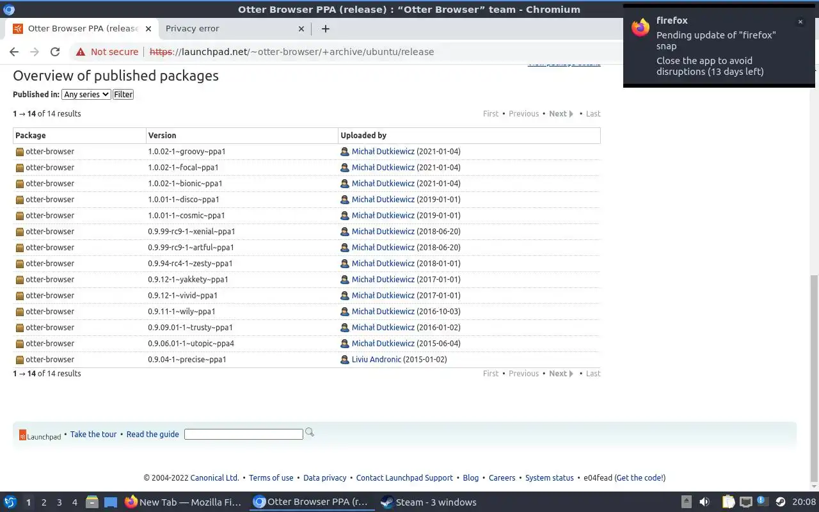This screenshot has height=512, width=819.
Task: Click the removable media tray icon
Action: coord(686,502)
